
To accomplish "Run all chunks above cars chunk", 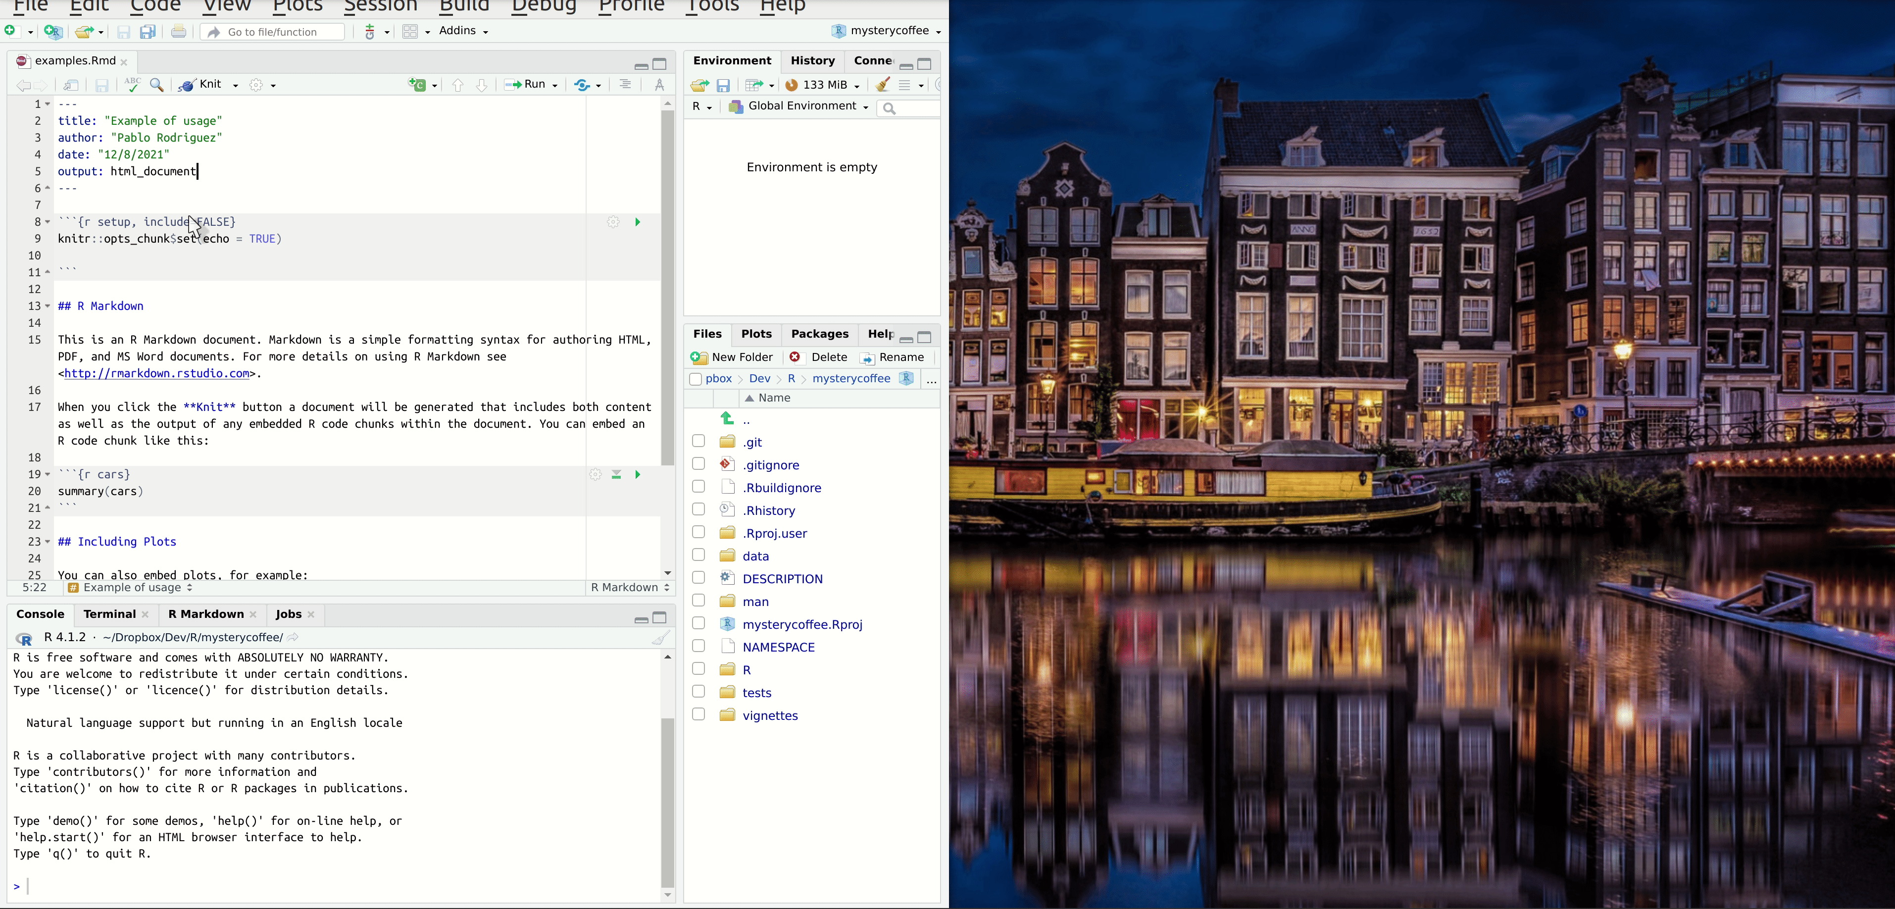I will [x=616, y=475].
